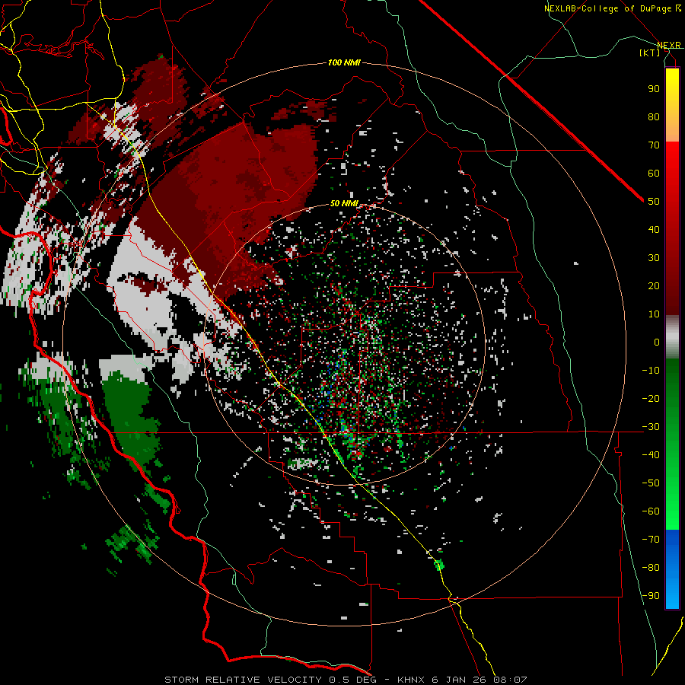Click the 50 NMI range ring label

344,203
